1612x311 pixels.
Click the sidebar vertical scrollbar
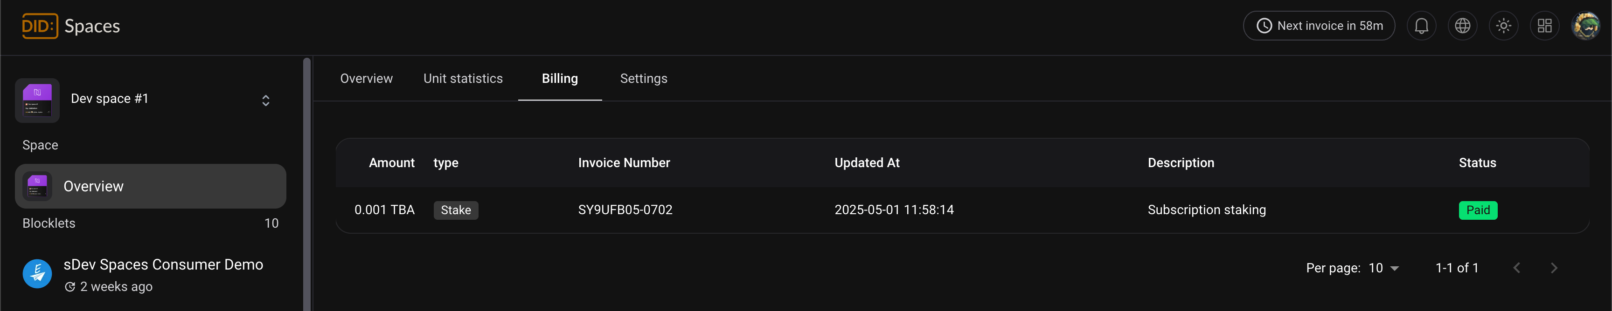point(306,181)
